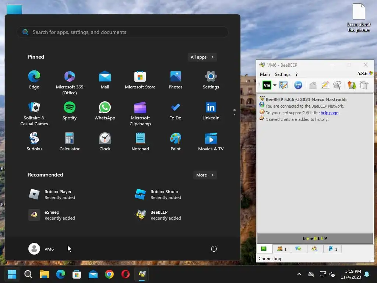This screenshot has height=283, width=377.
Task: Click the pinned apps page dots indicator
Action: pyautogui.click(x=235, y=112)
